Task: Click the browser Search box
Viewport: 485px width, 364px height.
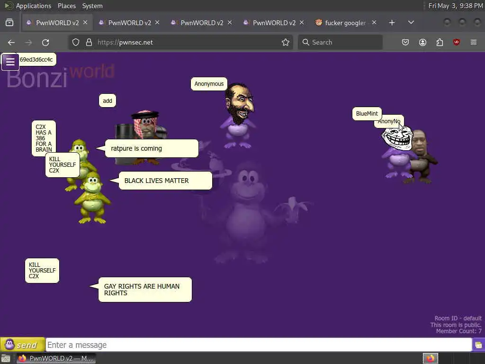Action: (x=340, y=42)
